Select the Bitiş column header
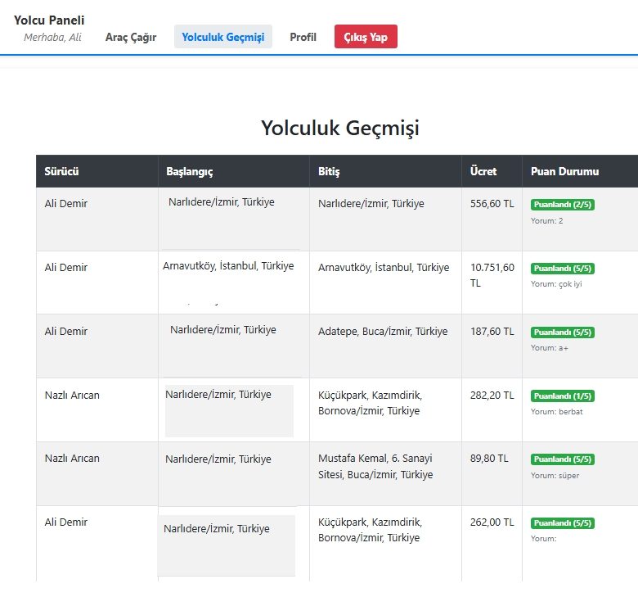 [329, 172]
